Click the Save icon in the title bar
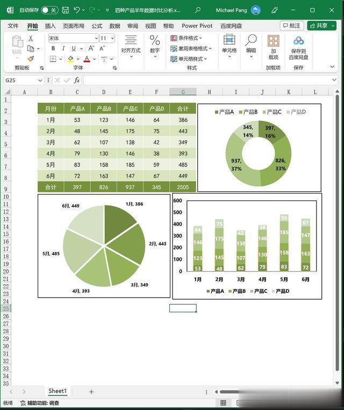 [66, 10]
